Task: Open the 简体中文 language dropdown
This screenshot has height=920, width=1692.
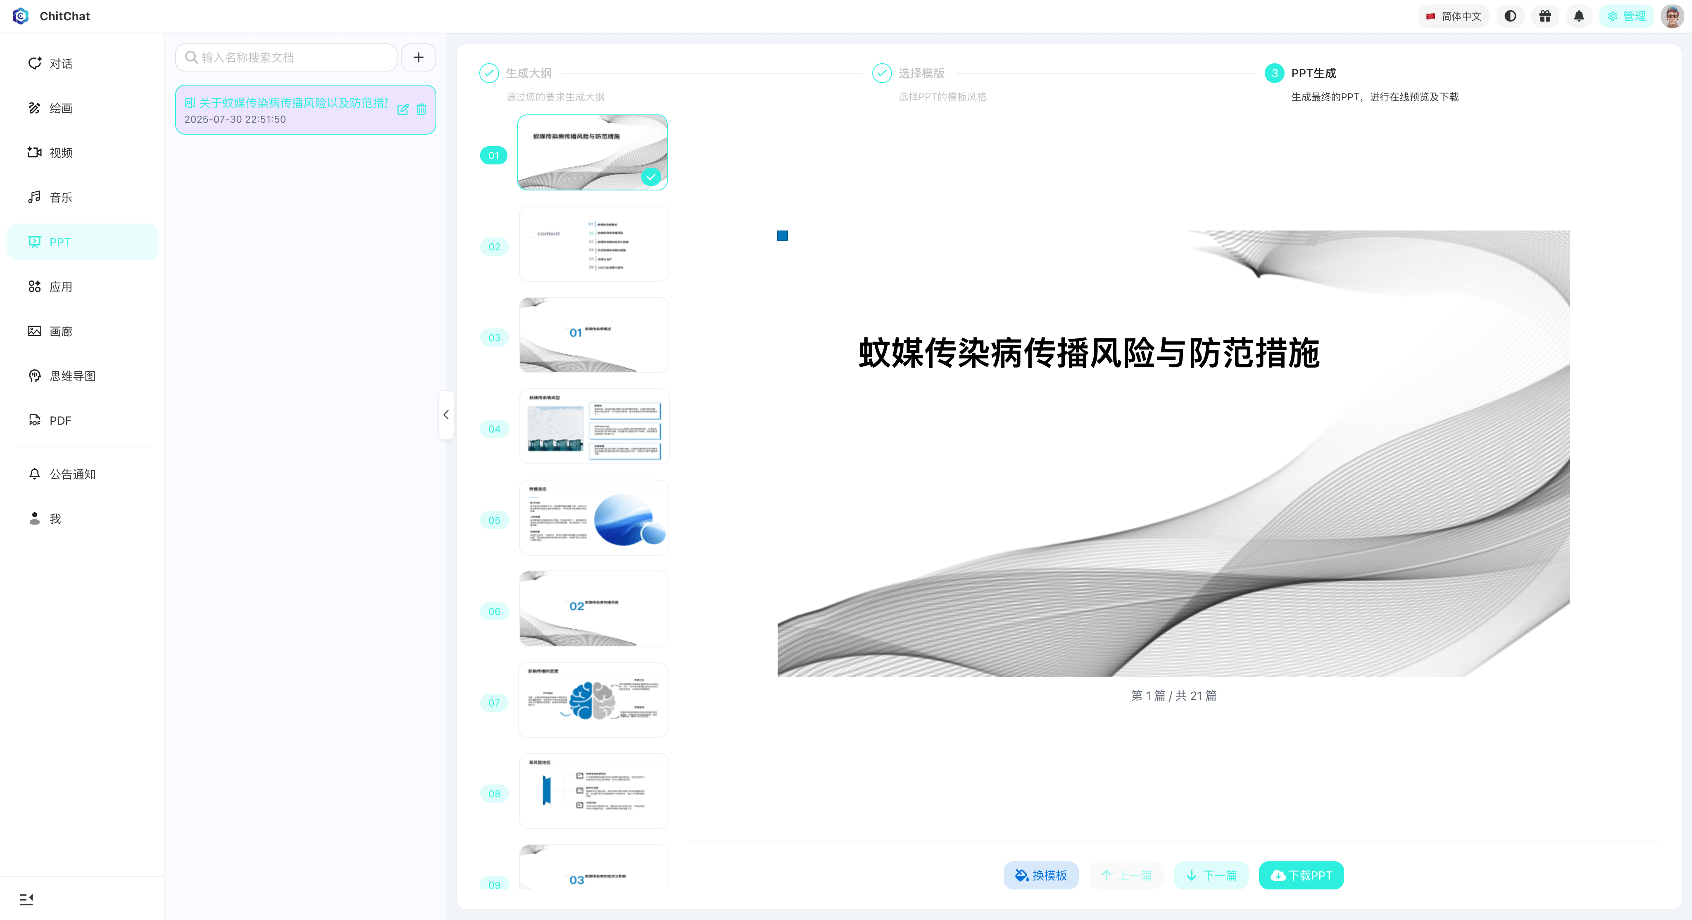Action: 1454,16
